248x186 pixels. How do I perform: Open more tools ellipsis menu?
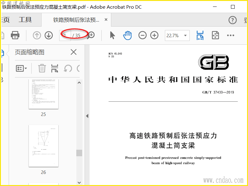[230, 35]
